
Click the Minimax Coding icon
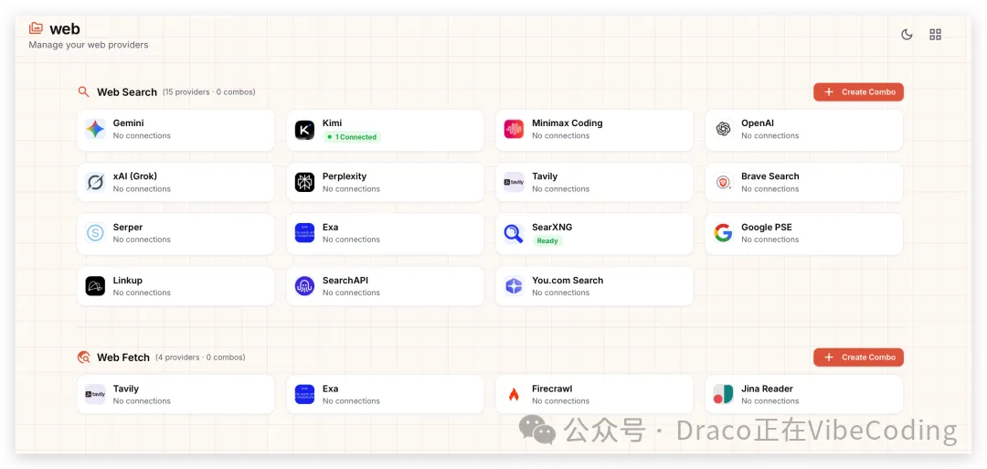tap(514, 130)
